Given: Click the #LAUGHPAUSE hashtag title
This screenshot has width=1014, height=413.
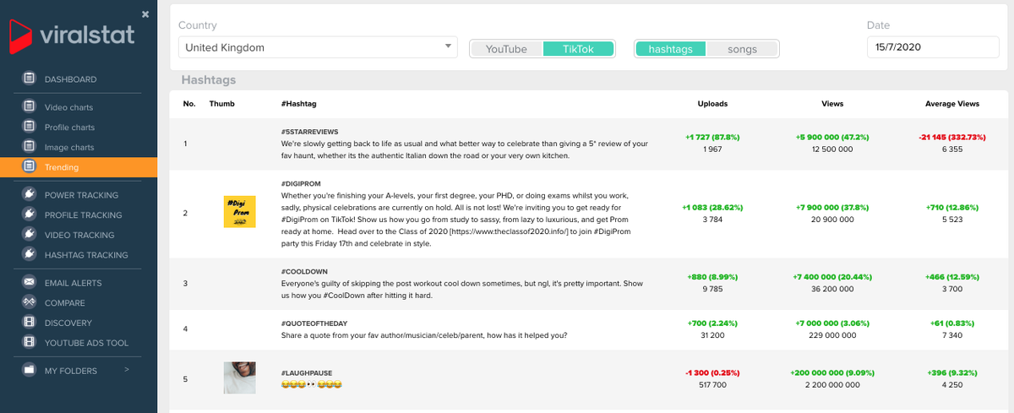Looking at the screenshot, I should click(x=308, y=373).
